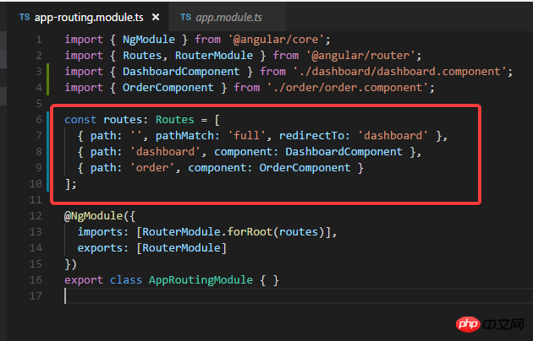Click line number 1 in gutter

[39, 40]
